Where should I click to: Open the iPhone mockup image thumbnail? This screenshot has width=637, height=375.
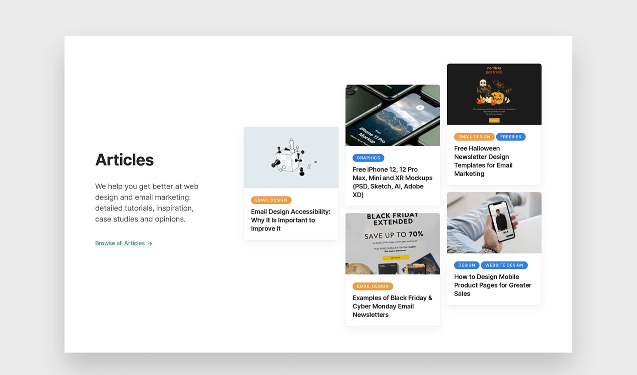click(393, 115)
